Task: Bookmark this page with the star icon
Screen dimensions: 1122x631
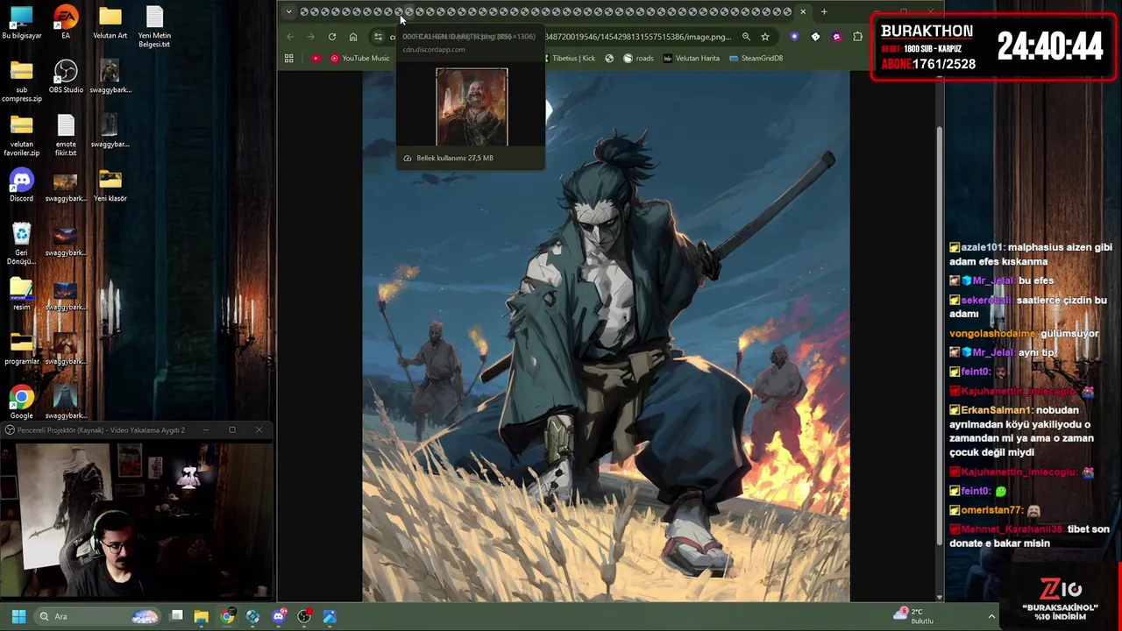Action: pyautogui.click(x=765, y=37)
